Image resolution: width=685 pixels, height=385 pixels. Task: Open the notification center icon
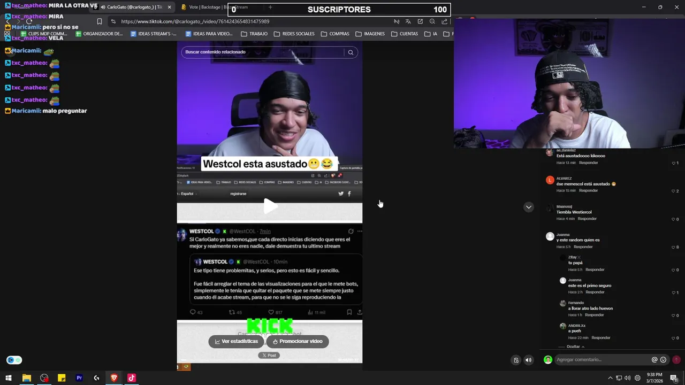click(x=674, y=378)
